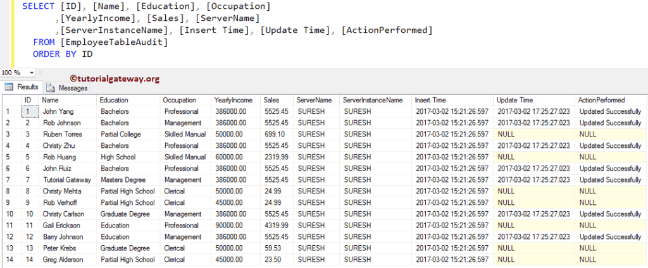The width and height of the screenshot is (648, 268).
Task: Click the ActionPerformed column header
Action: pos(611,100)
